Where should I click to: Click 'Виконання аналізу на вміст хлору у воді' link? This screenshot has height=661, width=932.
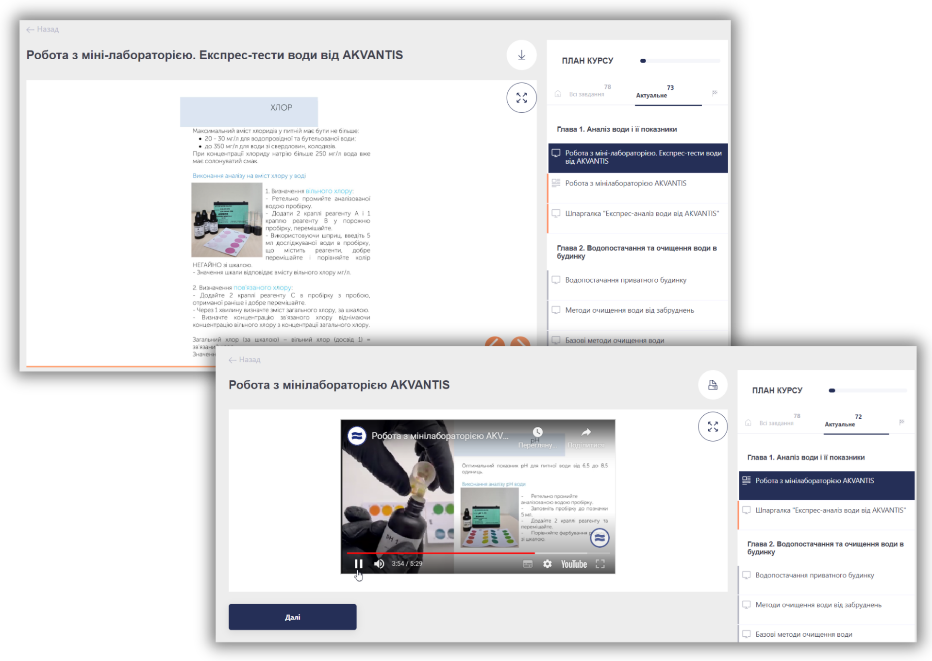(x=249, y=176)
